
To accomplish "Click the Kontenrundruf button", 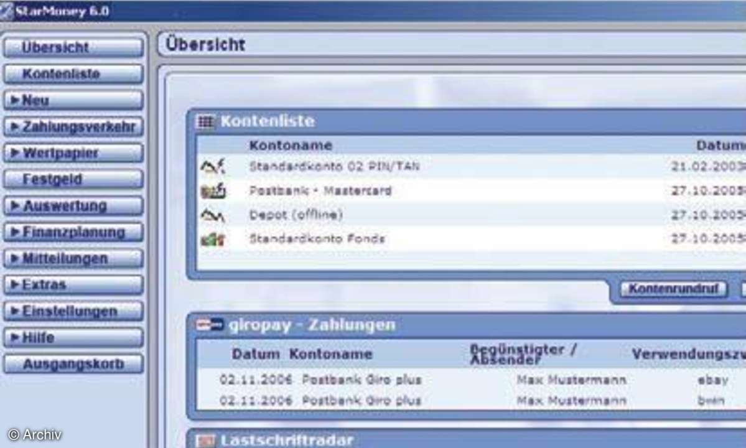I will (x=674, y=289).
